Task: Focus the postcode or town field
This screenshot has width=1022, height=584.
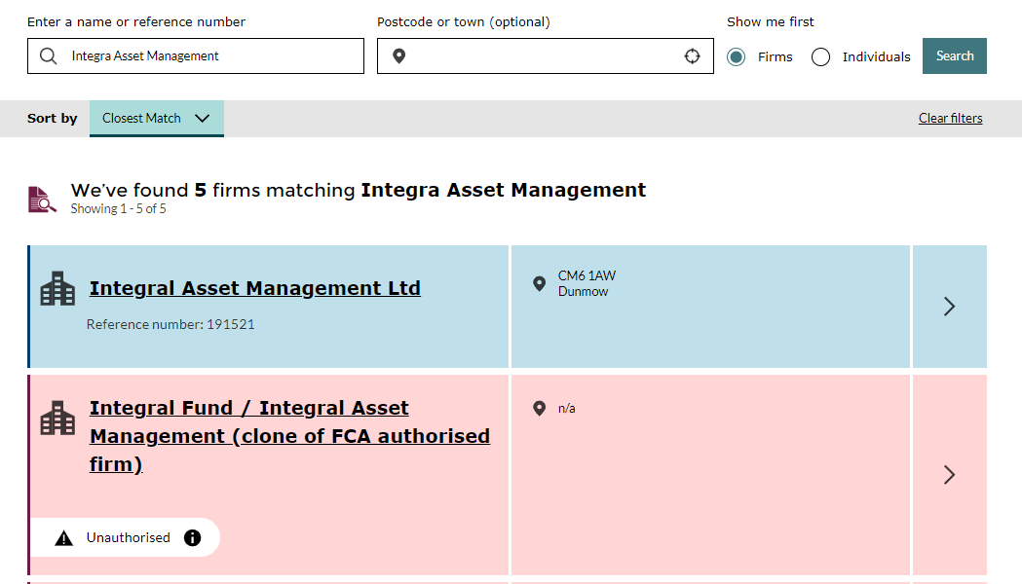Action: [546, 56]
